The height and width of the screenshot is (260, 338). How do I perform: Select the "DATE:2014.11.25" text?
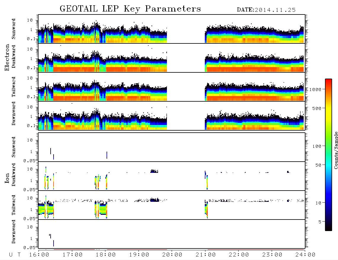[x=266, y=10]
